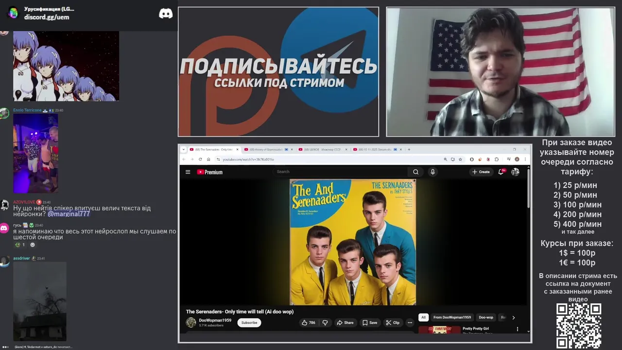Click the Discord logo icon
This screenshot has width=622, height=350.
point(166,14)
